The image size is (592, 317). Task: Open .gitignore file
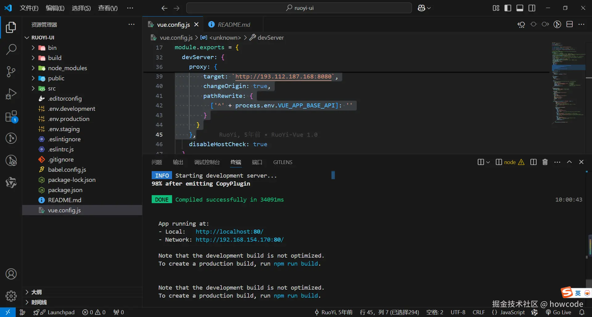82,159
